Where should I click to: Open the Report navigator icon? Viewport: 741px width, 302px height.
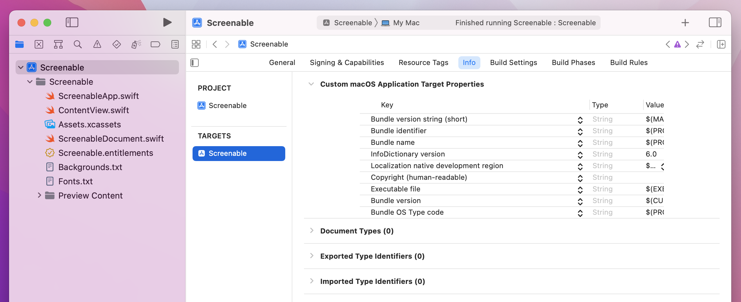[x=175, y=44]
